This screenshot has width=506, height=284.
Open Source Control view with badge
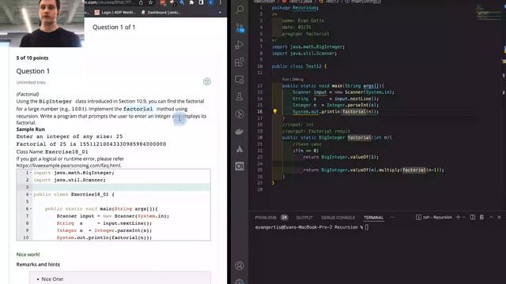pos(240,28)
